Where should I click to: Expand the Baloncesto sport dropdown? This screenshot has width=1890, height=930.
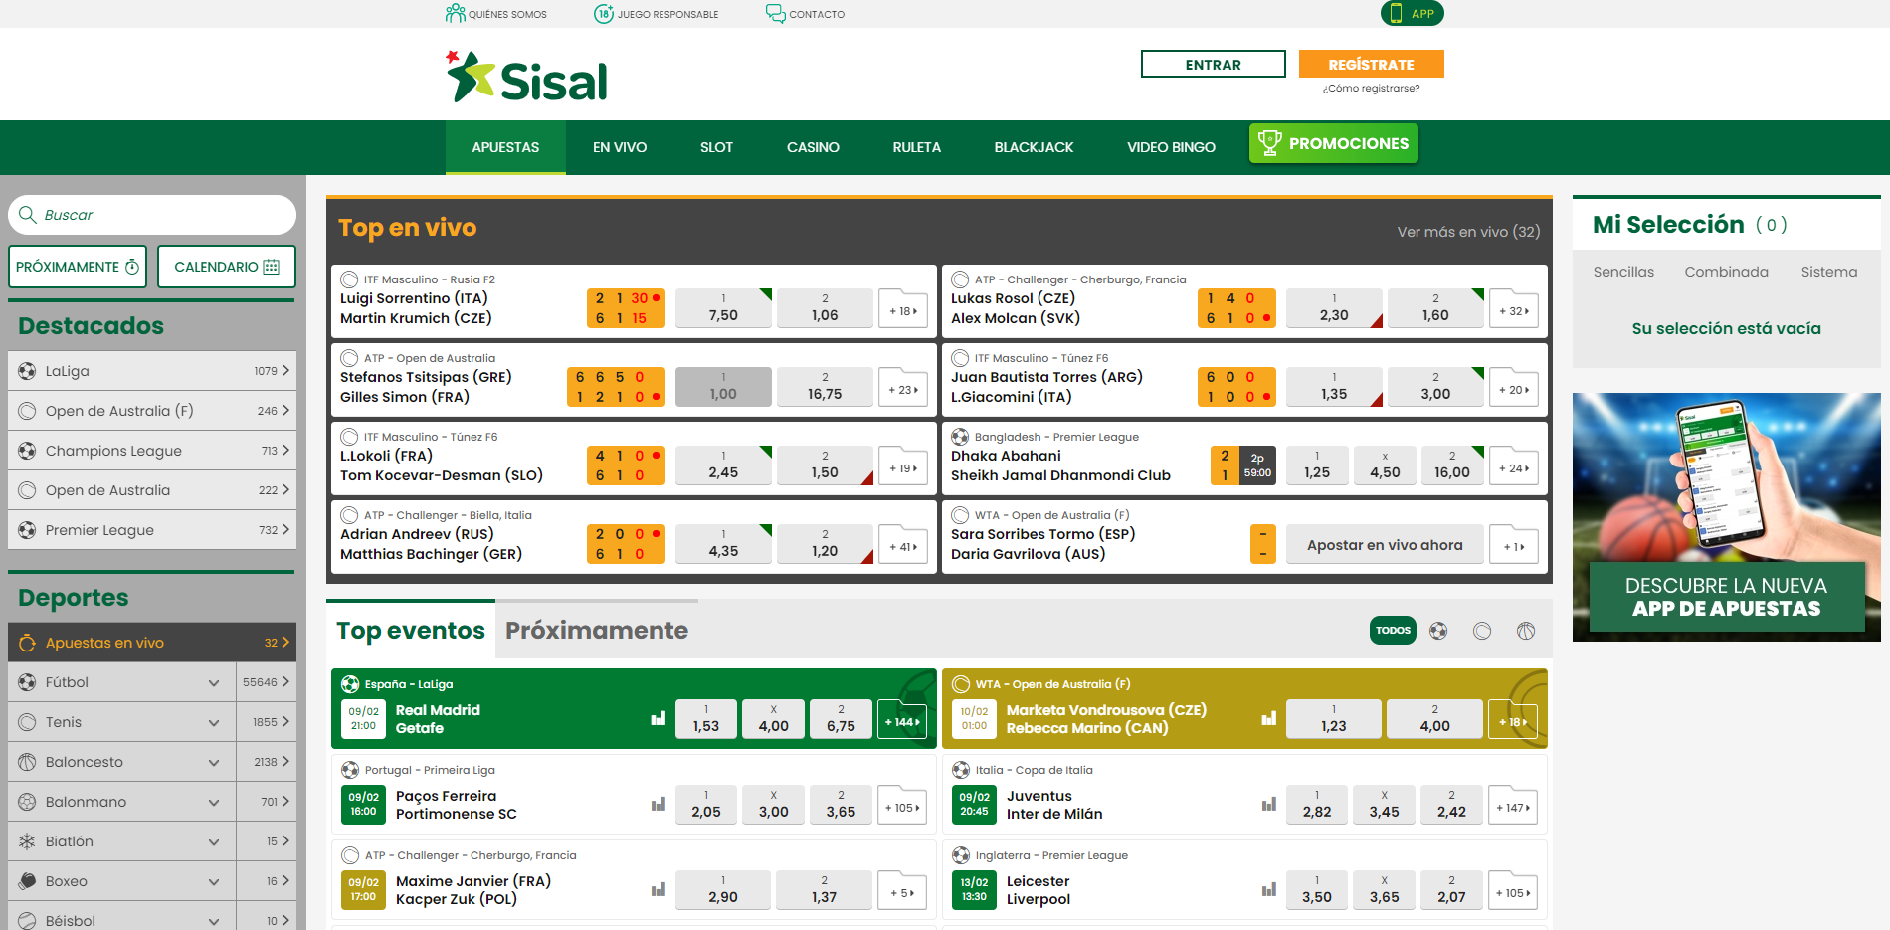(214, 762)
